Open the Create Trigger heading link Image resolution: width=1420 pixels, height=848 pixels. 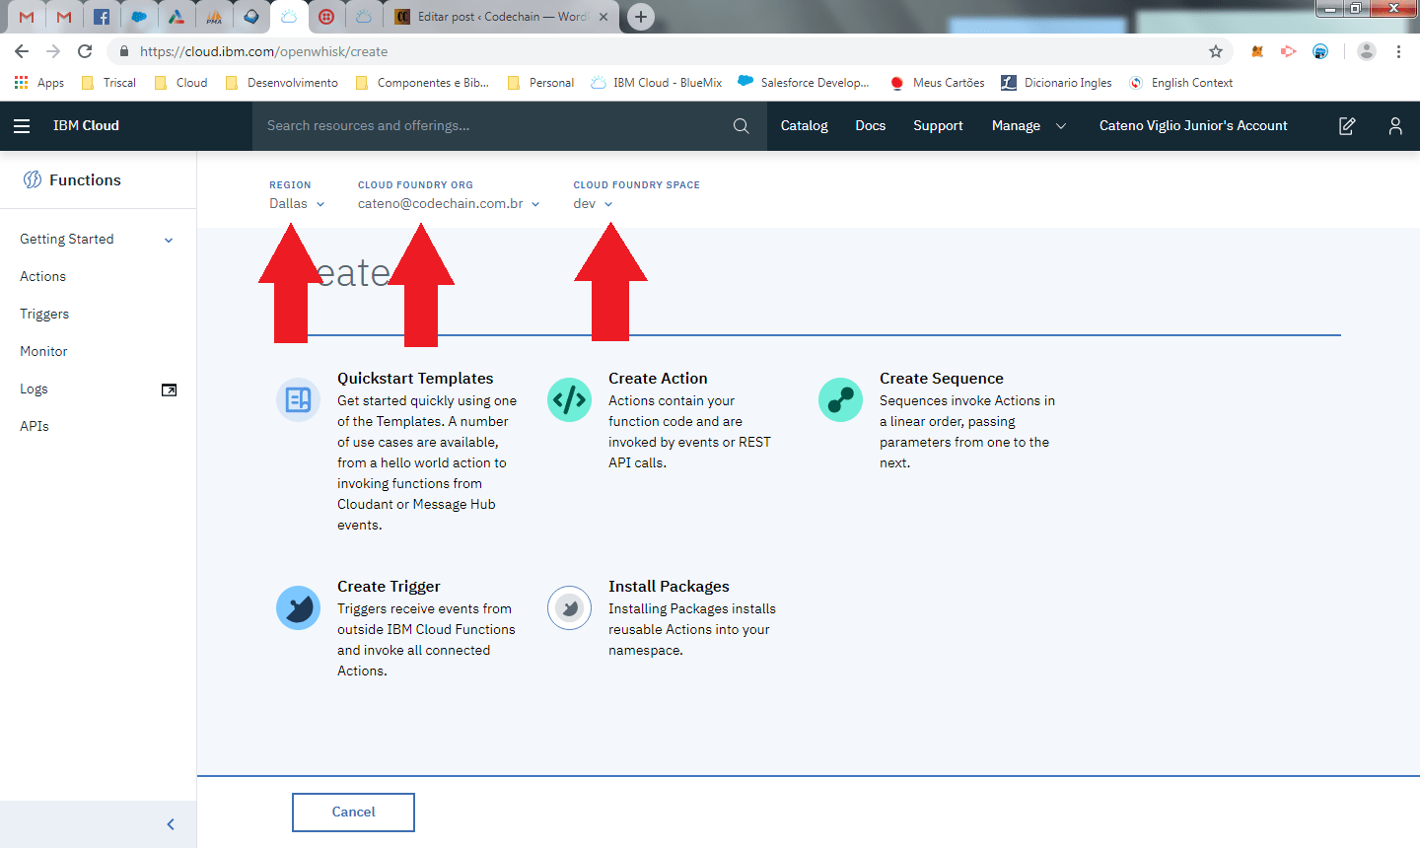389,587
